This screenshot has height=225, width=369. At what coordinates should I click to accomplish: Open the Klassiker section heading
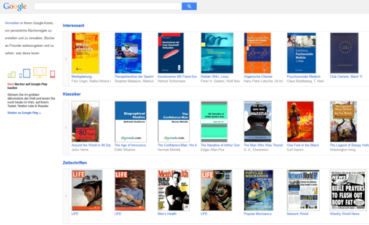pos(72,94)
